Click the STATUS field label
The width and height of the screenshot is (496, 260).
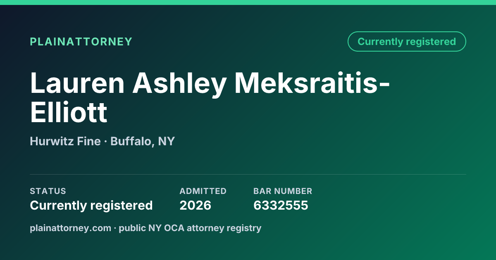tap(48, 191)
